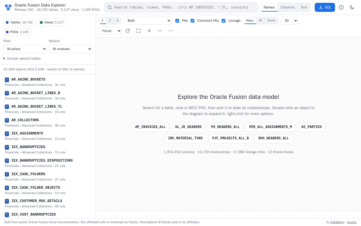Open the more options ellipsis icon
Viewport: 361px width, 226px height.
pyautogui.click(x=171, y=31)
